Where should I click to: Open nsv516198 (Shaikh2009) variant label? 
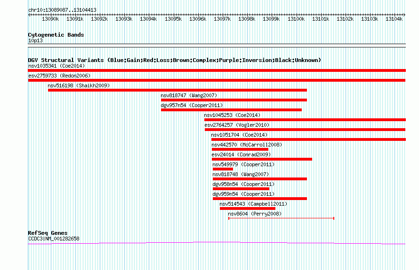79,85
